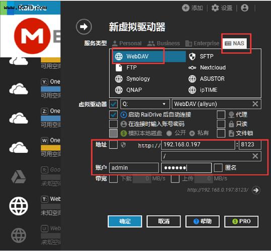Enable the file lock (文件锁) checkbox
Viewport: 271px width, 251px height.
[x=221, y=133]
